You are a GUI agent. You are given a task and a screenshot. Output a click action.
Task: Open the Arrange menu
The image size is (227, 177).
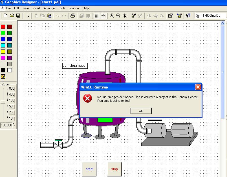[x=49, y=8]
